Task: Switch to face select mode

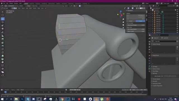Action: [x=16, y=8]
